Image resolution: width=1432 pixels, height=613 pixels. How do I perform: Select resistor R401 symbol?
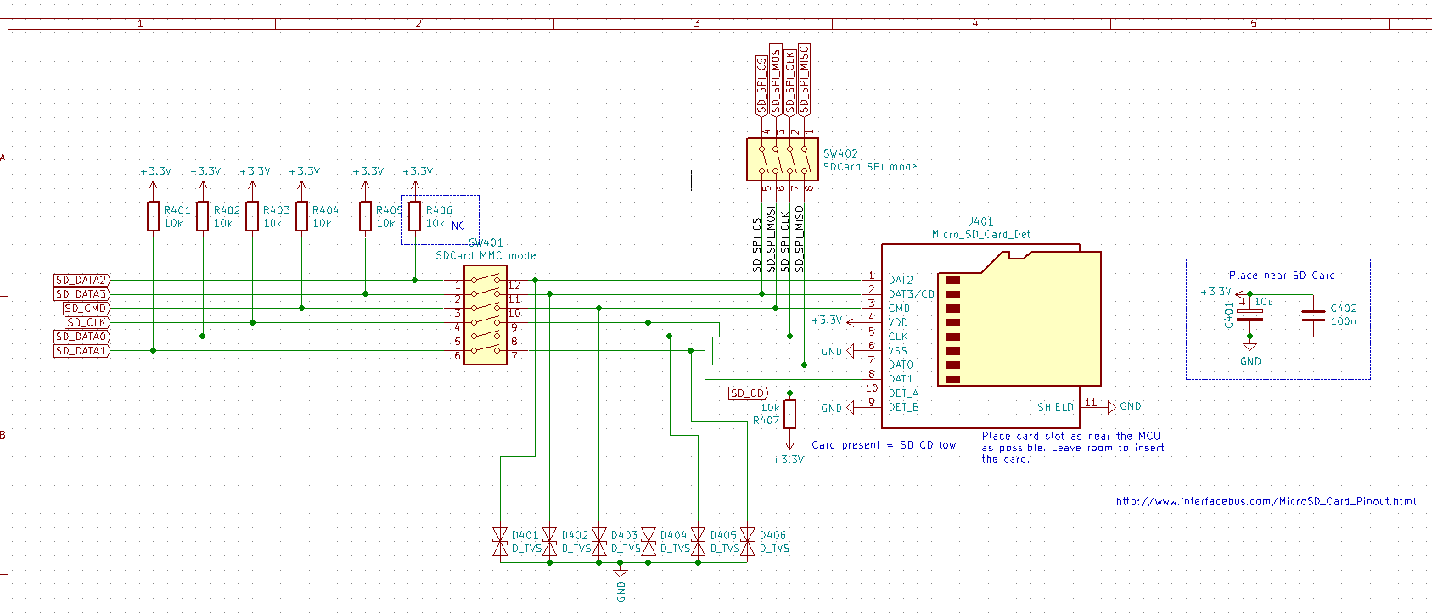[153, 216]
